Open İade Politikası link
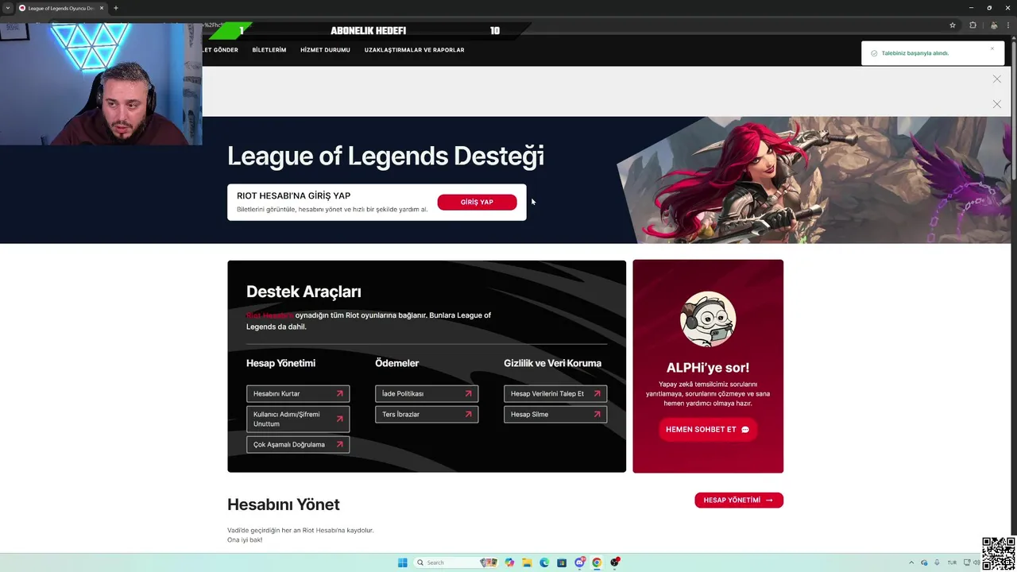1017x572 pixels. 427,393
